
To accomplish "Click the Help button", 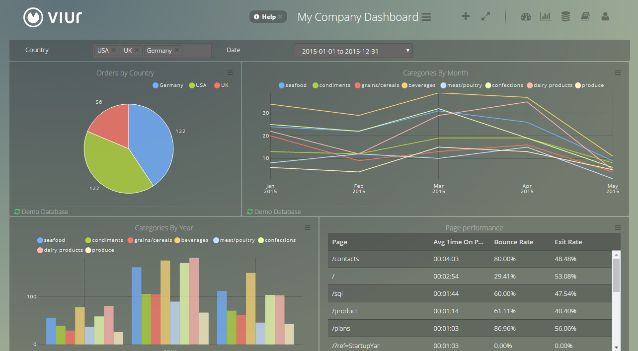I will coord(268,17).
